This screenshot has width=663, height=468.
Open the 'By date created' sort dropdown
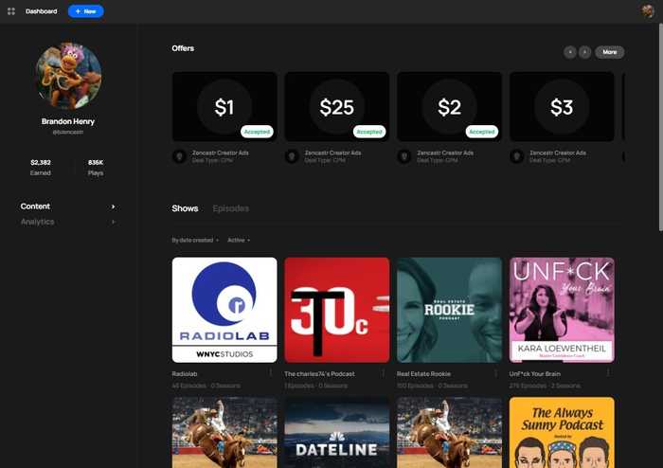click(x=195, y=240)
